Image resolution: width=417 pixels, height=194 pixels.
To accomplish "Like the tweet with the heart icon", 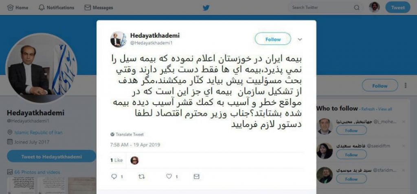I will pos(169,176).
